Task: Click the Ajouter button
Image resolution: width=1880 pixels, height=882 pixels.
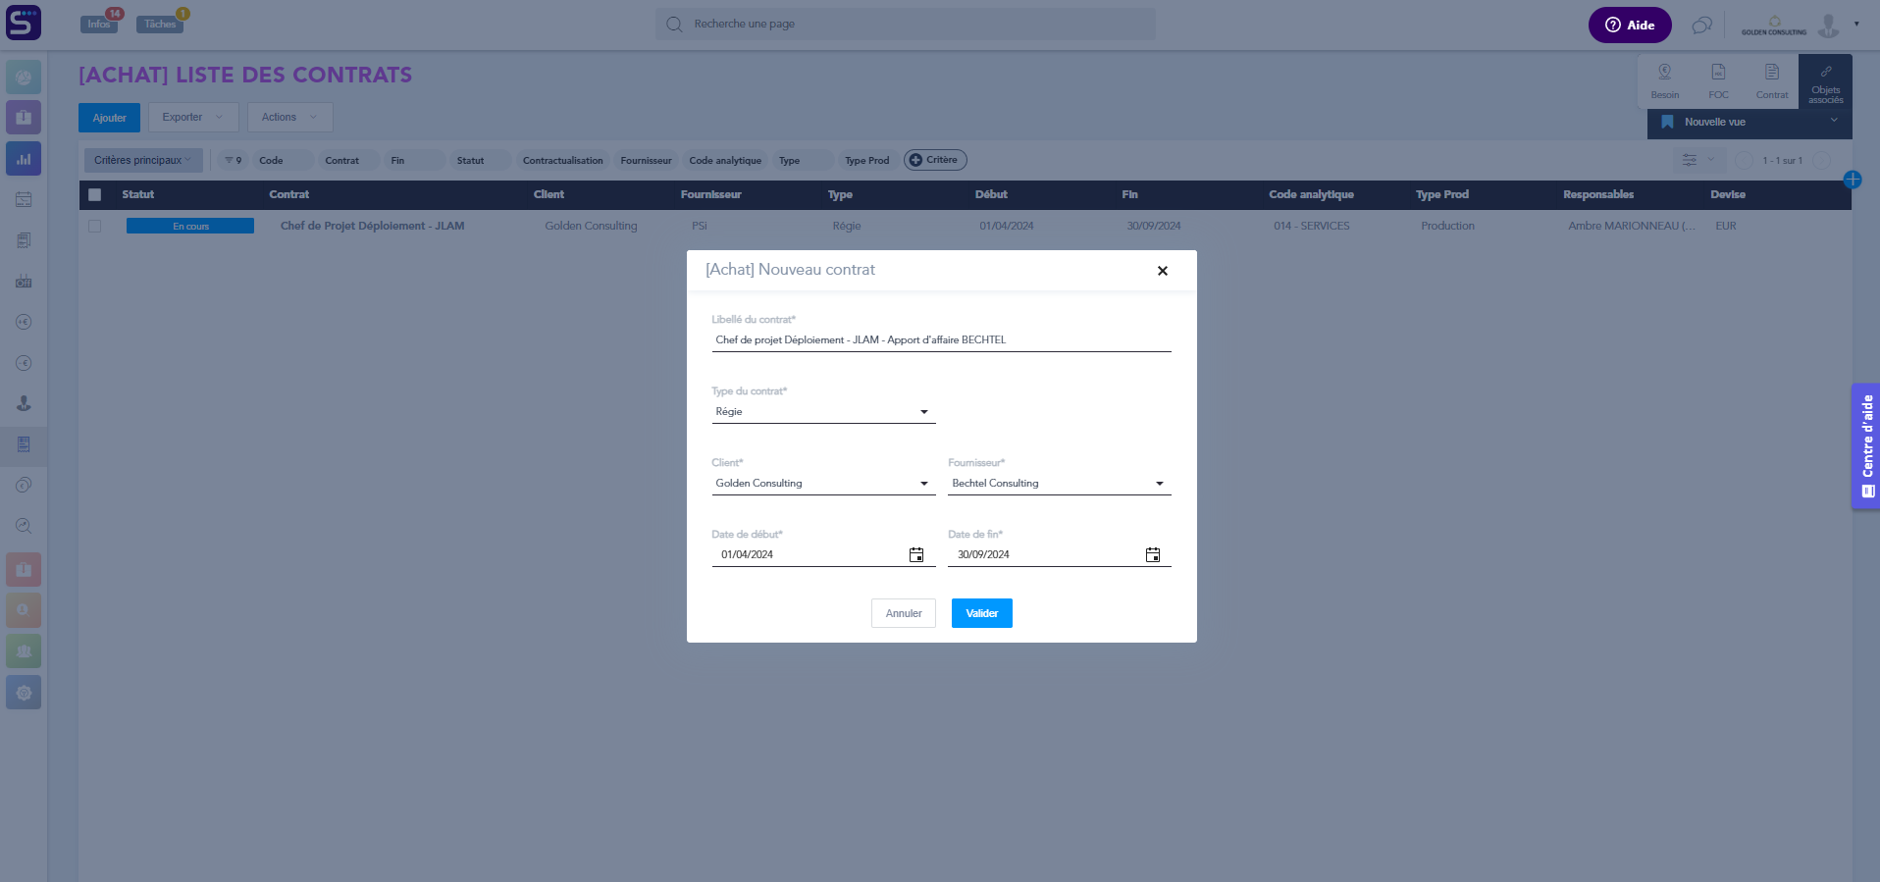Action: click(110, 118)
